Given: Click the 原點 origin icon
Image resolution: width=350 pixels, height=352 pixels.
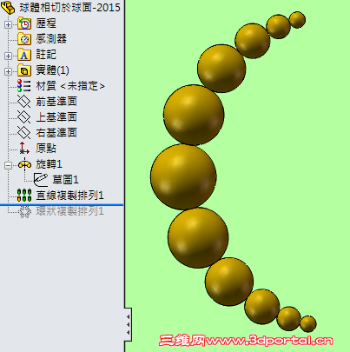Looking at the screenshot, I should (x=24, y=149).
